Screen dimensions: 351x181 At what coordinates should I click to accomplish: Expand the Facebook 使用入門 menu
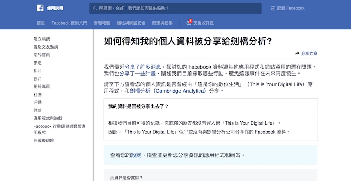[69, 23]
